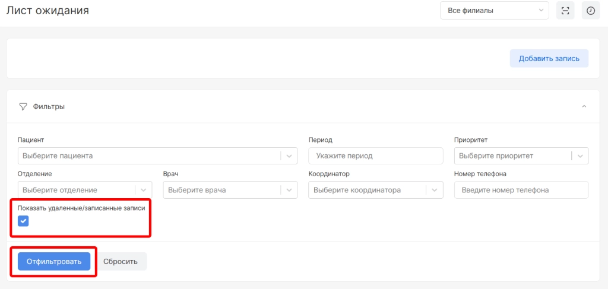This screenshot has height=289, width=608.
Task: Click the funnel icon beside Фильтры
Action: 23,107
